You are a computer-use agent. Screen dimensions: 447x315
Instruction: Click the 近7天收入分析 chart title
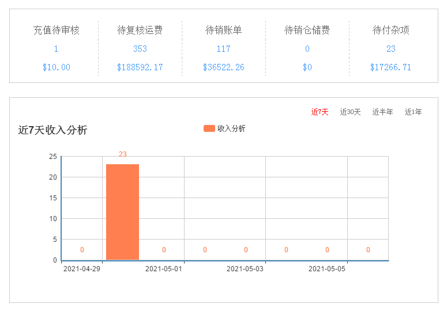52,130
